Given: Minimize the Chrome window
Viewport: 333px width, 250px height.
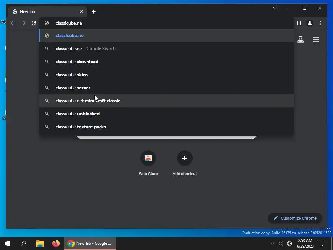Looking at the screenshot, I should click(290, 8).
